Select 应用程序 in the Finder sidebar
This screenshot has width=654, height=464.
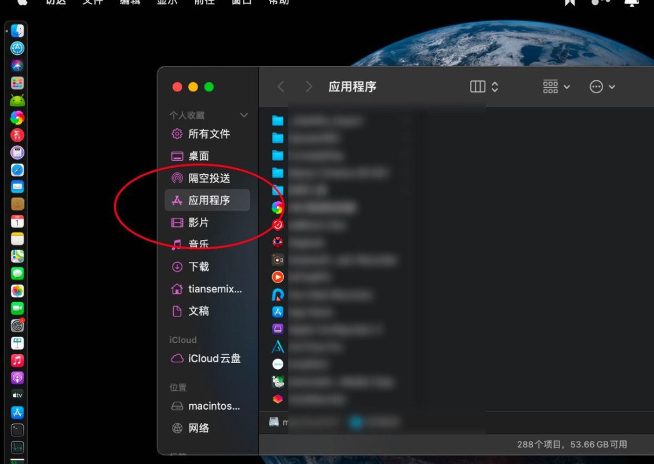click(x=207, y=200)
